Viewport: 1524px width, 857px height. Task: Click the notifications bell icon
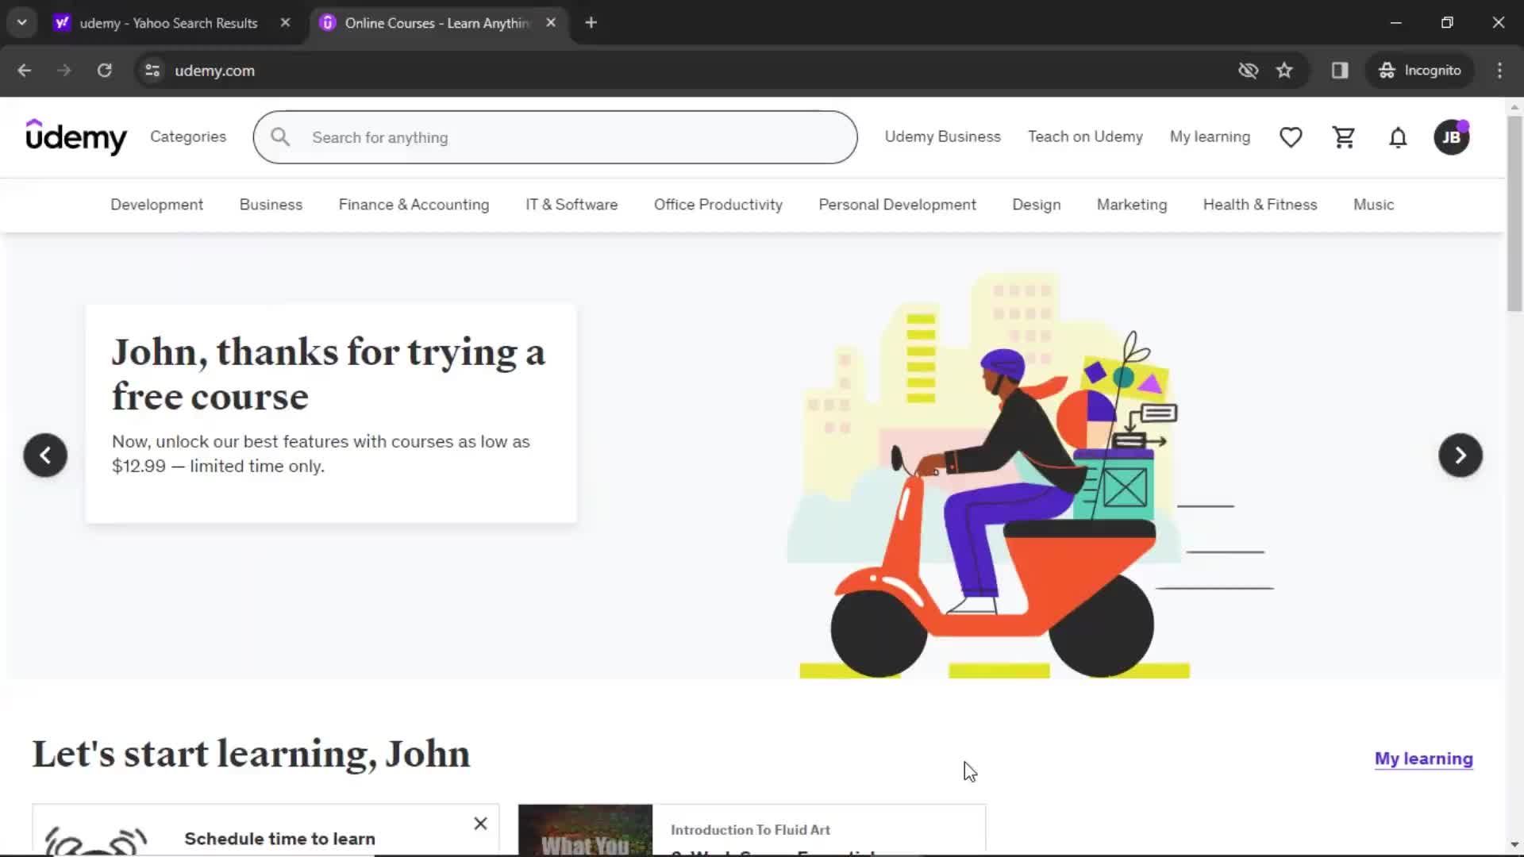(x=1397, y=137)
